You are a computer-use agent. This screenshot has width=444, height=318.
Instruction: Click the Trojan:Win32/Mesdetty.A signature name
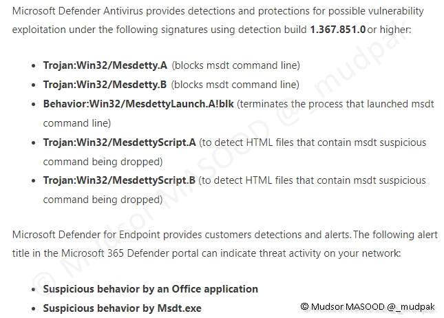pos(105,65)
